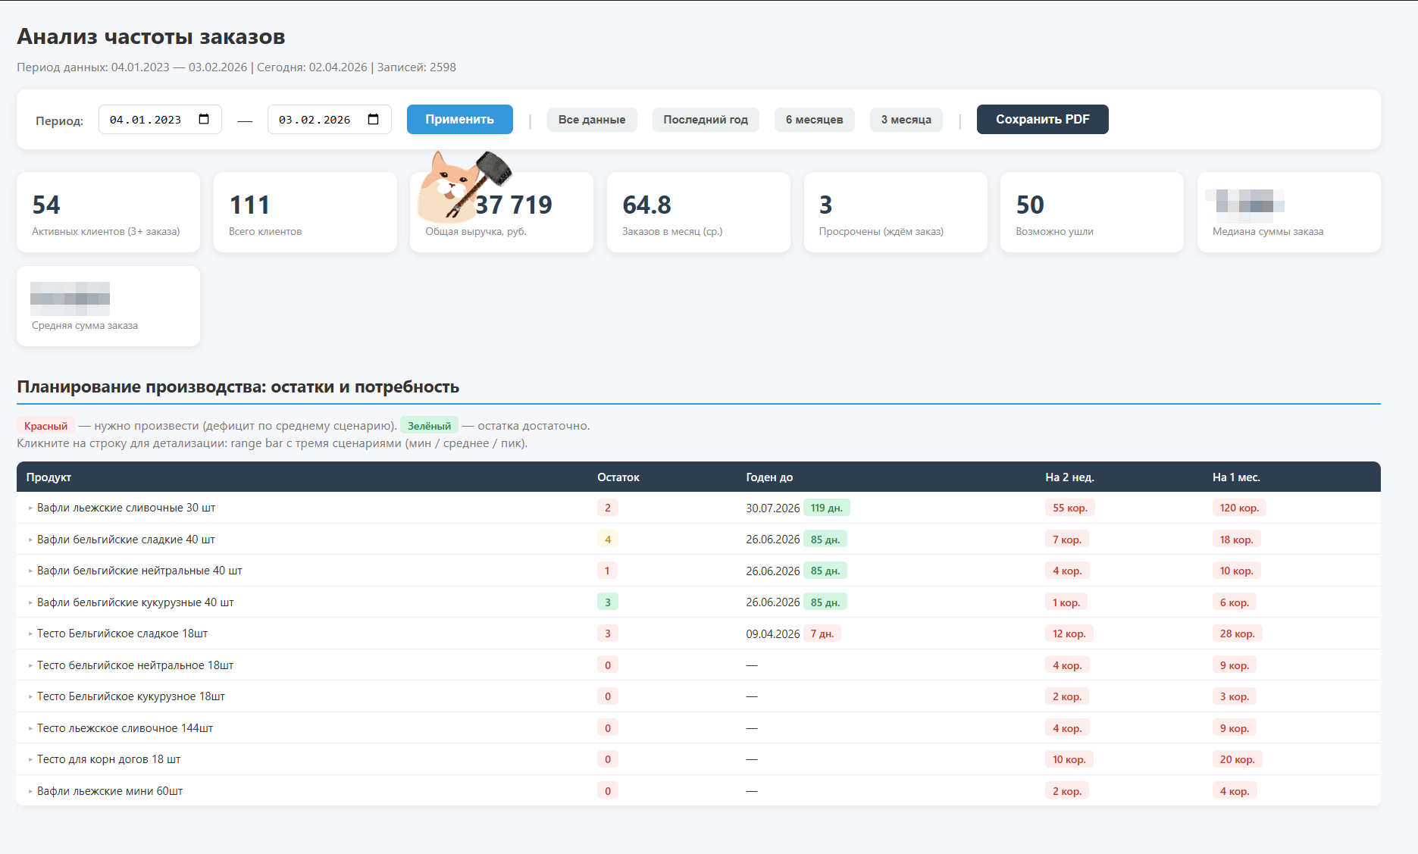Image resolution: width=1418 pixels, height=854 pixels.
Task: Click the Просрочены card showing 3
Action: click(x=896, y=212)
